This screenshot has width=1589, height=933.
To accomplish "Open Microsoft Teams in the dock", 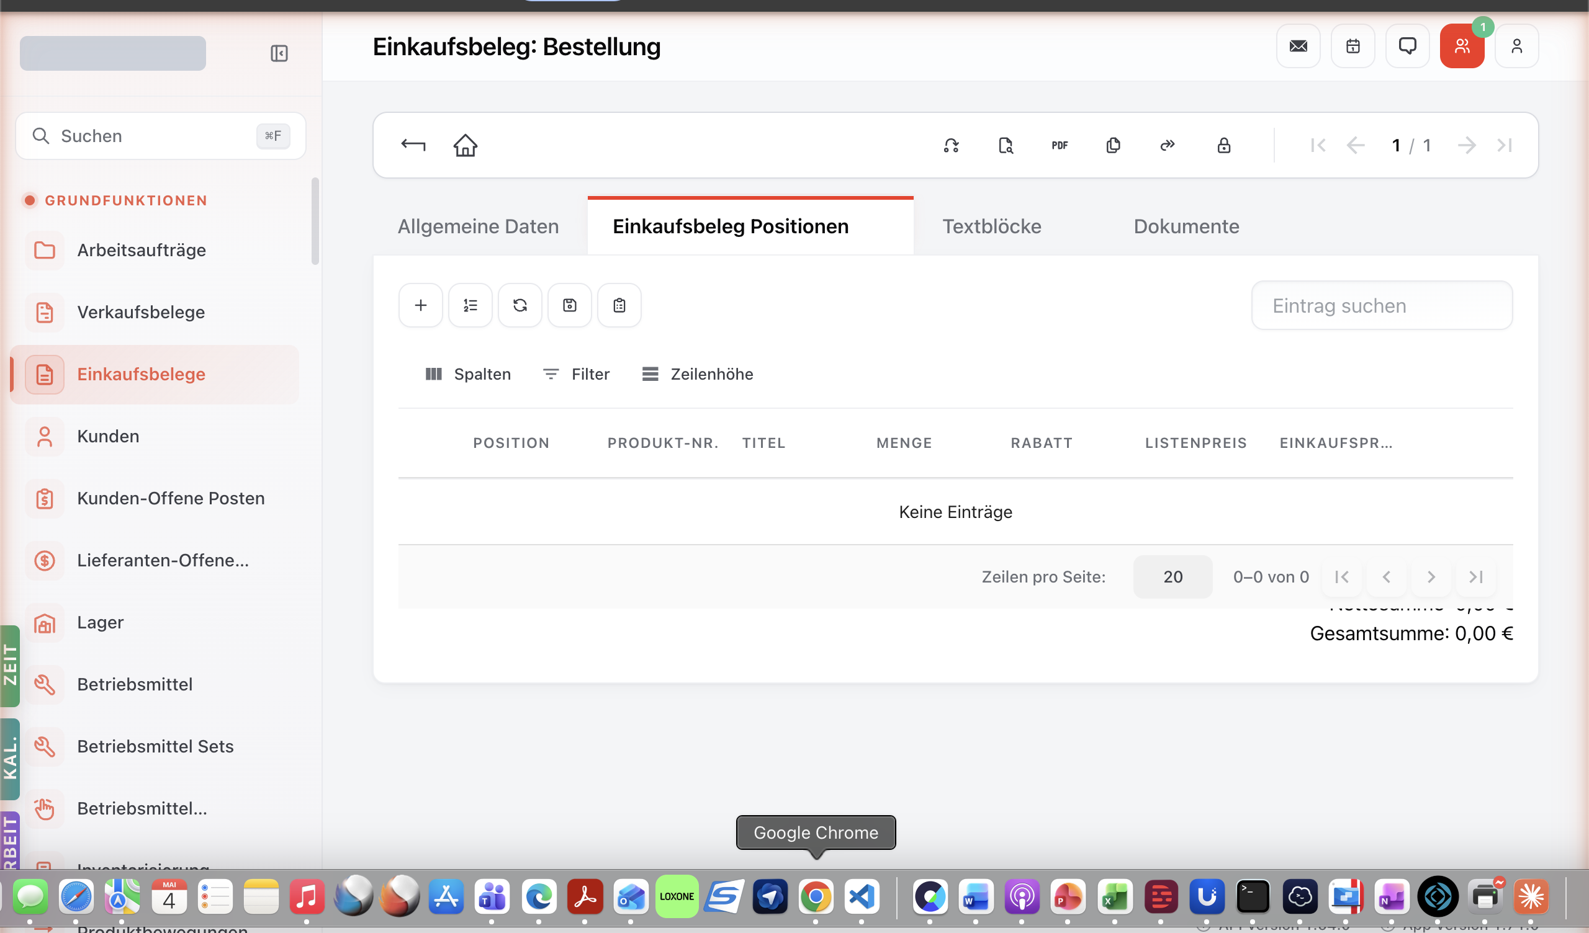I will click(x=492, y=896).
